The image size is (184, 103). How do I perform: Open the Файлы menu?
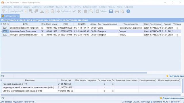[x=112, y=7]
